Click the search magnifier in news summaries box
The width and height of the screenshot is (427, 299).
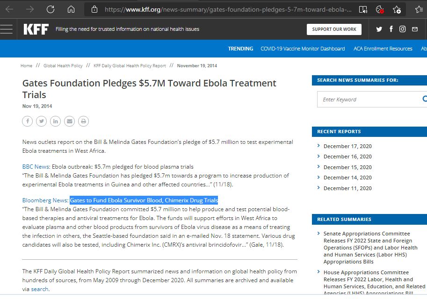pos(424,99)
